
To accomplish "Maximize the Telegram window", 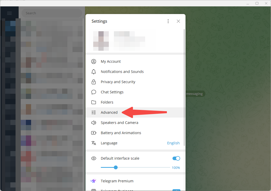I will point(257,3).
